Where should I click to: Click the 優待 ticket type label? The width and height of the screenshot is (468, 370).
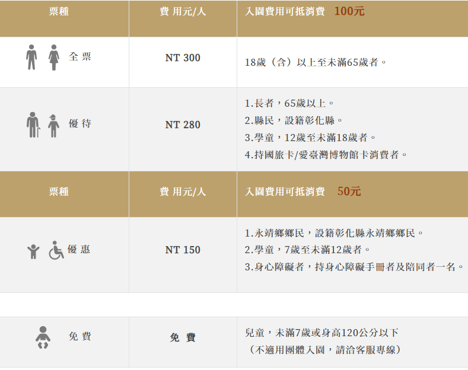pos(79,123)
